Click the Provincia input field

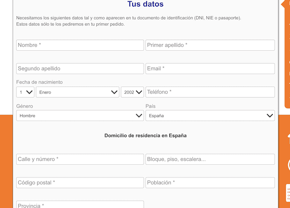80,205
